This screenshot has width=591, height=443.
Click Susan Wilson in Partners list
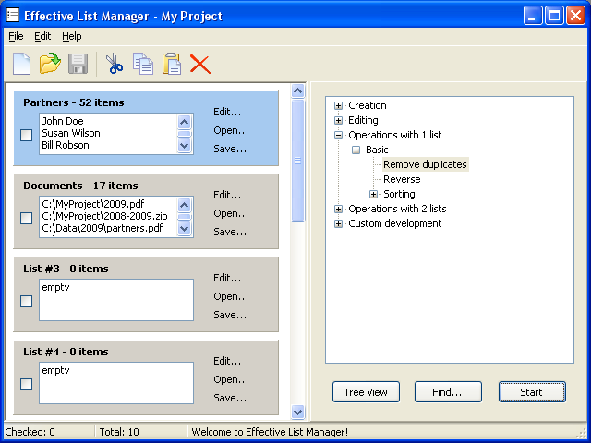pyautogui.click(x=71, y=133)
